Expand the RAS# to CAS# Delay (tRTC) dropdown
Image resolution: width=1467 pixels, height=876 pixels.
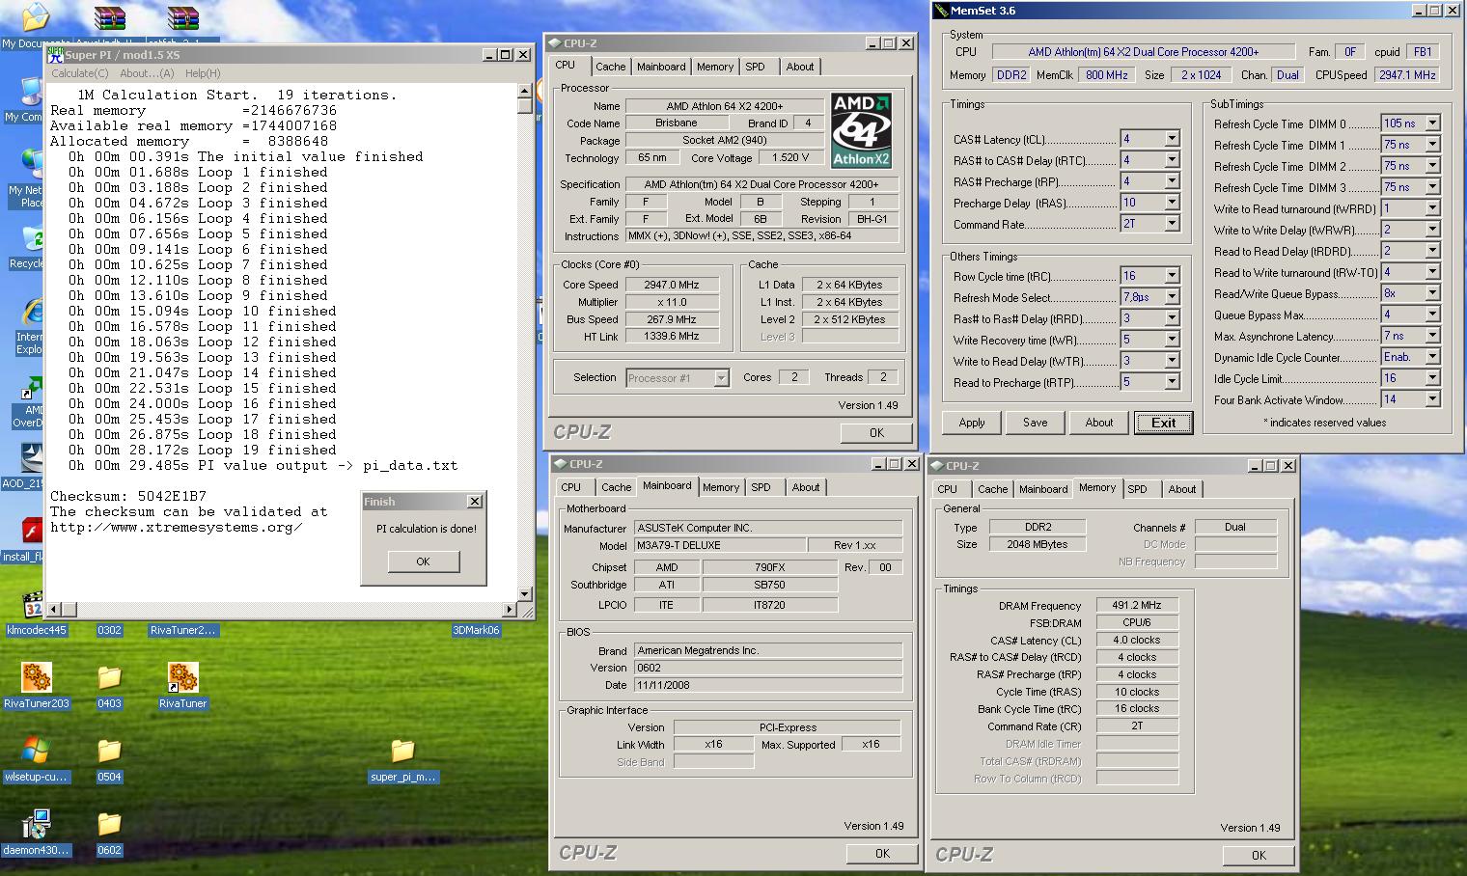point(1172,160)
